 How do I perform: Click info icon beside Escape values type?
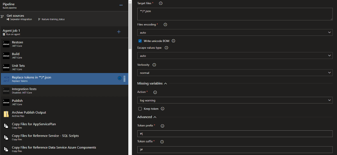click(x=166, y=48)
